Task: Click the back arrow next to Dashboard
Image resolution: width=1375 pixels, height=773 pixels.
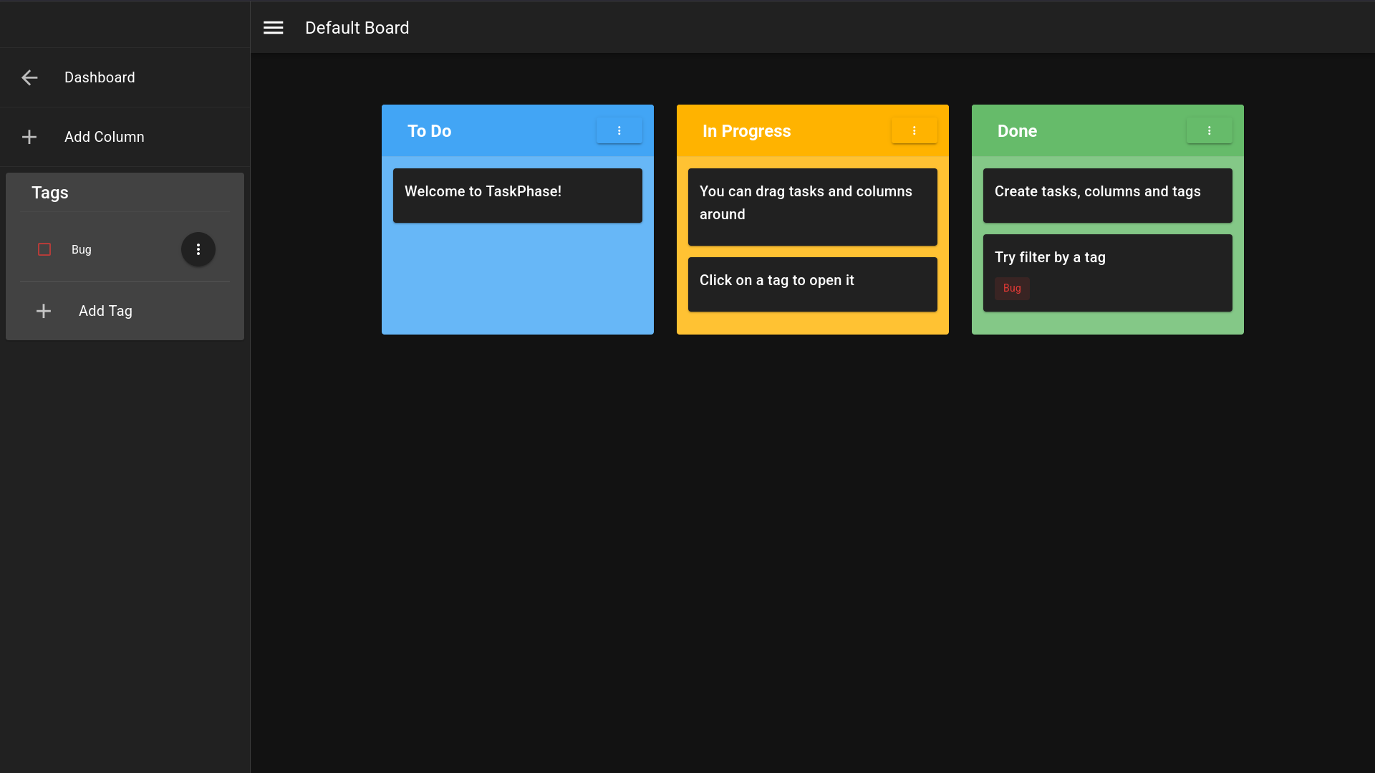Action: pyautogui.click(x=29, y=77)
